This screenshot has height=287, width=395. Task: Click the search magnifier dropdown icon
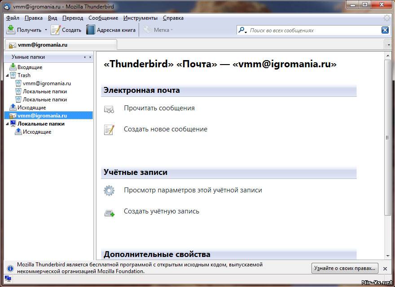point(242,30)
